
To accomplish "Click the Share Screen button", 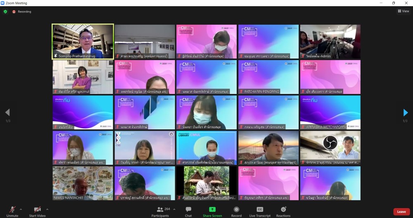I will (x=212, y=211).
